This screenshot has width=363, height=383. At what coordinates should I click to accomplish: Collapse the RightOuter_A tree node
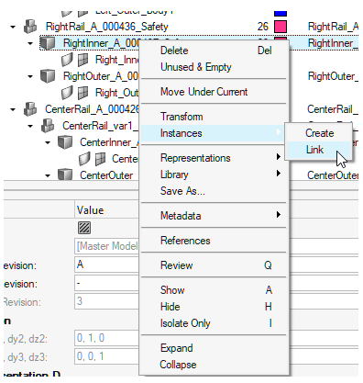tap(30, 76)
